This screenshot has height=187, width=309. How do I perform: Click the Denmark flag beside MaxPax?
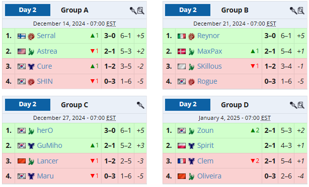182,52
